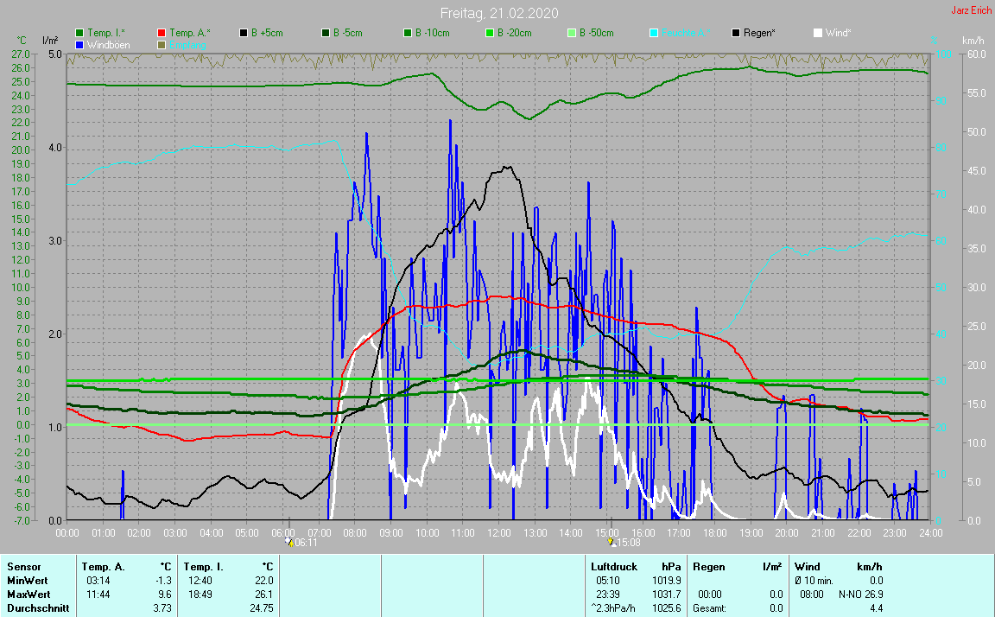
Task: Click the B -5cm legend color box
Action: [x=326, y=33]
